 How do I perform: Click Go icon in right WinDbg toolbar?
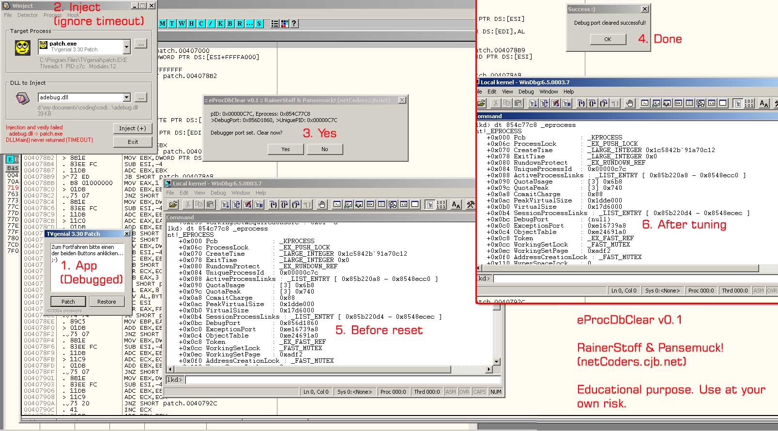click(533, 103)
